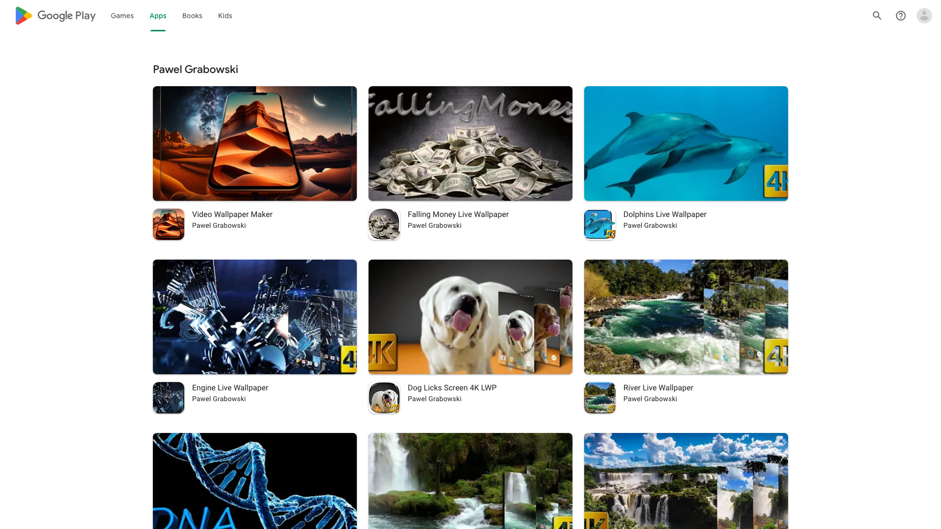Screen dimensions: 941x529
Task: Click the Dolphins Live Wallpaper app icon
Action: click(600, 224)
